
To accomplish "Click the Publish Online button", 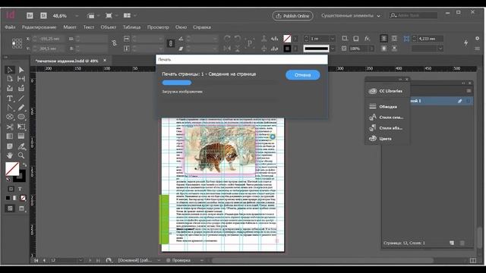I will (x=292, y=16).
